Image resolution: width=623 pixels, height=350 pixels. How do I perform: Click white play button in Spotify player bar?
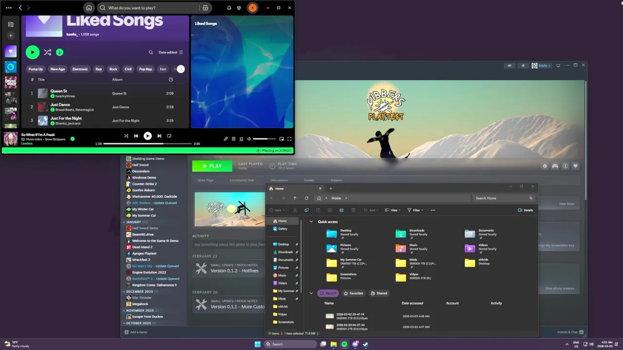[x=147, y=136]
